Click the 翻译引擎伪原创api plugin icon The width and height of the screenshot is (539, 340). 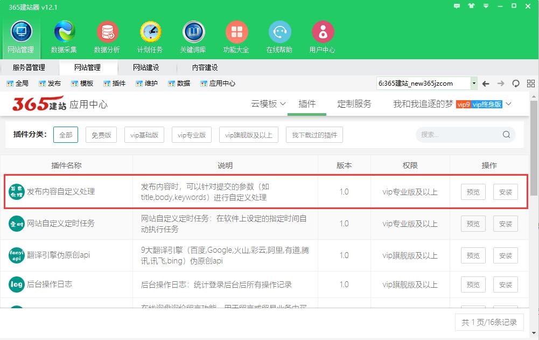click(17, 255)
